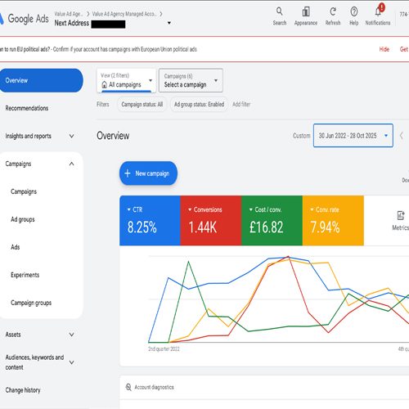The width and height of the screenshot is (409, 409).
Task: Click the Metrics chart icon
Action: [x=401, y=215]
